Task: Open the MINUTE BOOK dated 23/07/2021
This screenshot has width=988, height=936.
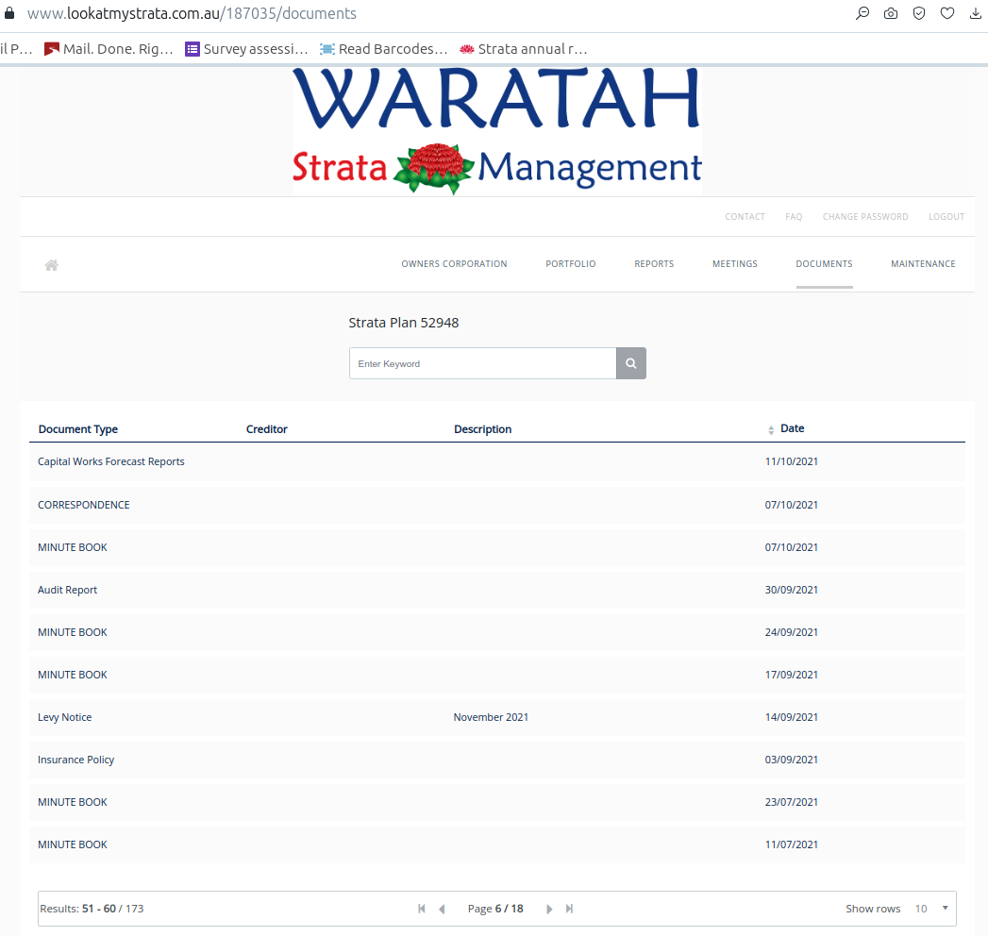Action: [x=497, y=802]
